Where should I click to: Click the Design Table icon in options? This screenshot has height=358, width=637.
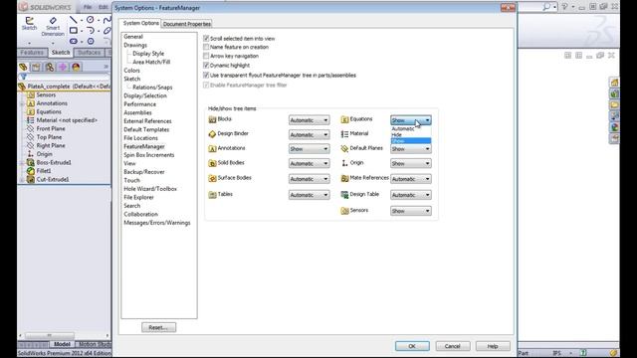point(344,195)
